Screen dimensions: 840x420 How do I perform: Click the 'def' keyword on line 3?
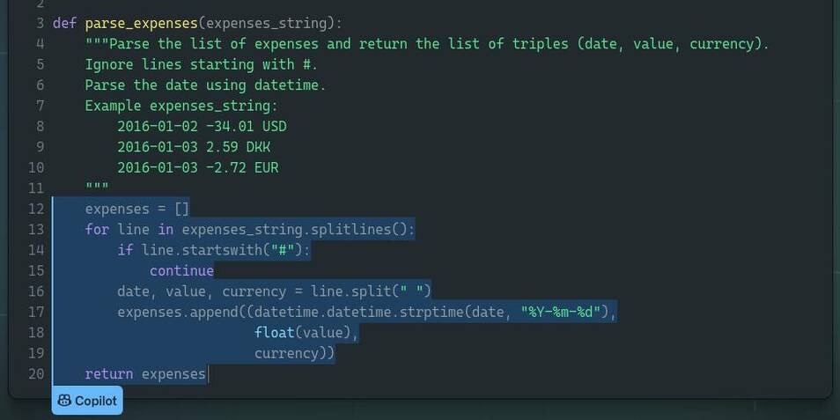[x=65, y=24]
